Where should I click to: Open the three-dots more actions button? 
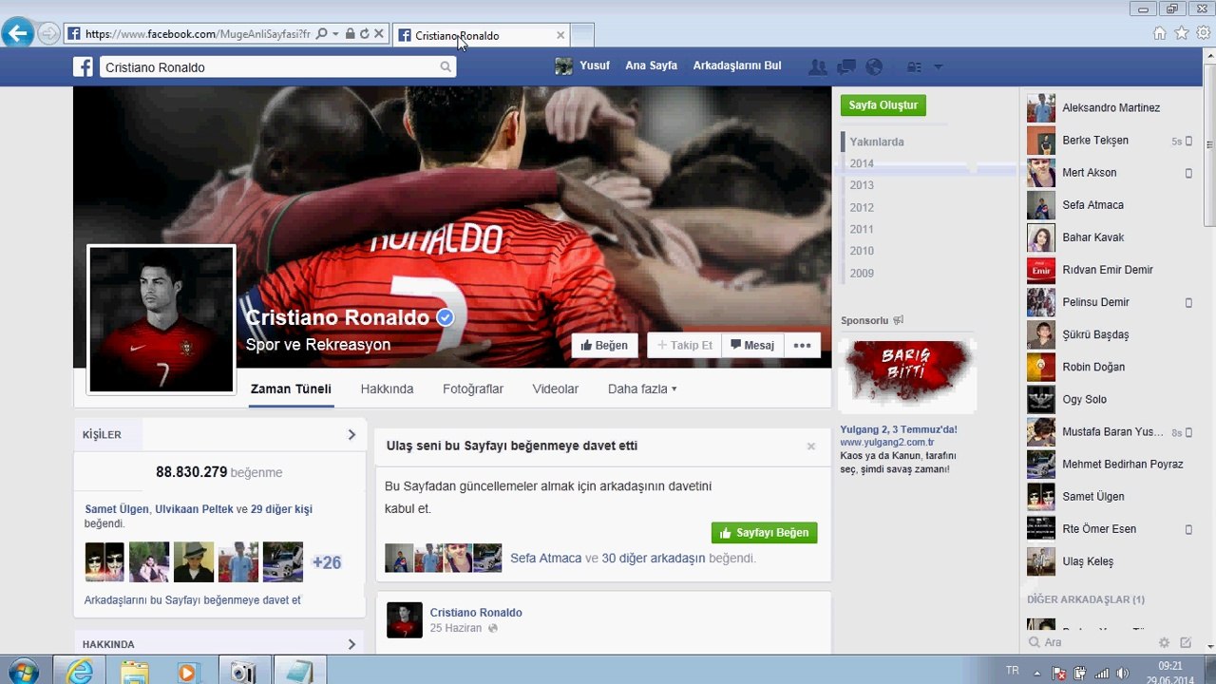click(x=802, y=346)
